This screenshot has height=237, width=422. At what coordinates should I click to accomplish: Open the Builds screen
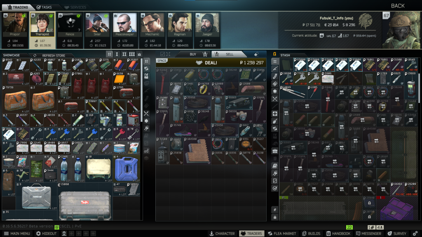tap(311, 234)
